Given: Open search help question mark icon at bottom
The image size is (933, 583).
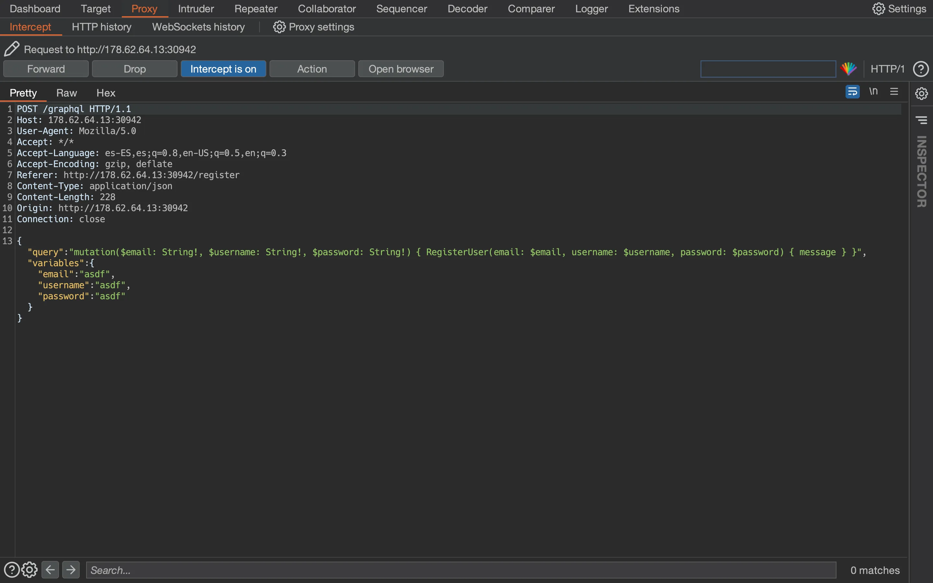Looking at the screenshot, I should (x=12, y=570).
